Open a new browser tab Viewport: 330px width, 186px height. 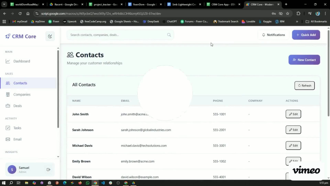286,4
